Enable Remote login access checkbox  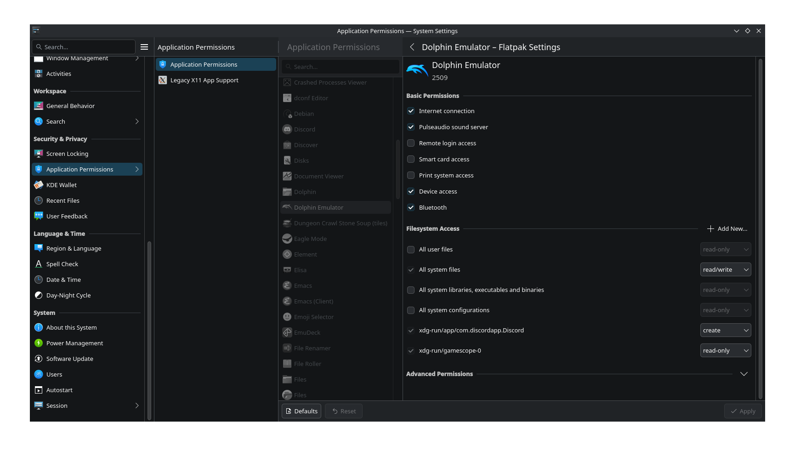[x=411, y=143]
